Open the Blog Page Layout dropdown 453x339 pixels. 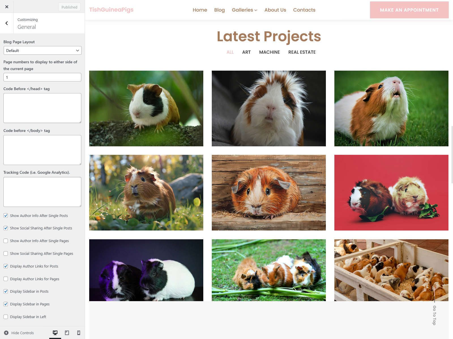click(42, 51)
